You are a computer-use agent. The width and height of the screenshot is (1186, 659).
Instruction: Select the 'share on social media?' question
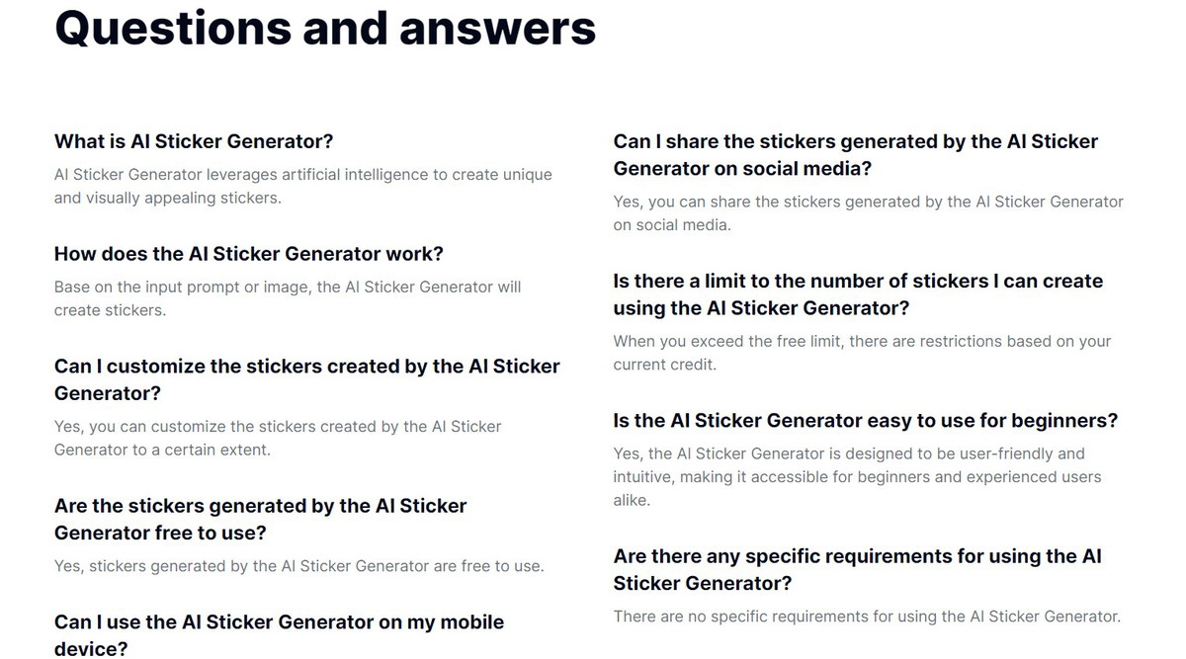[x=856, y=155]
